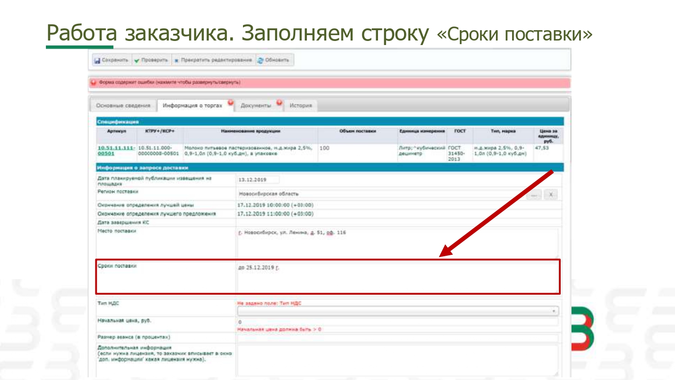Go to the Документы tab
This screenshot has height=380, width=675.
click(x=256, y=105)
